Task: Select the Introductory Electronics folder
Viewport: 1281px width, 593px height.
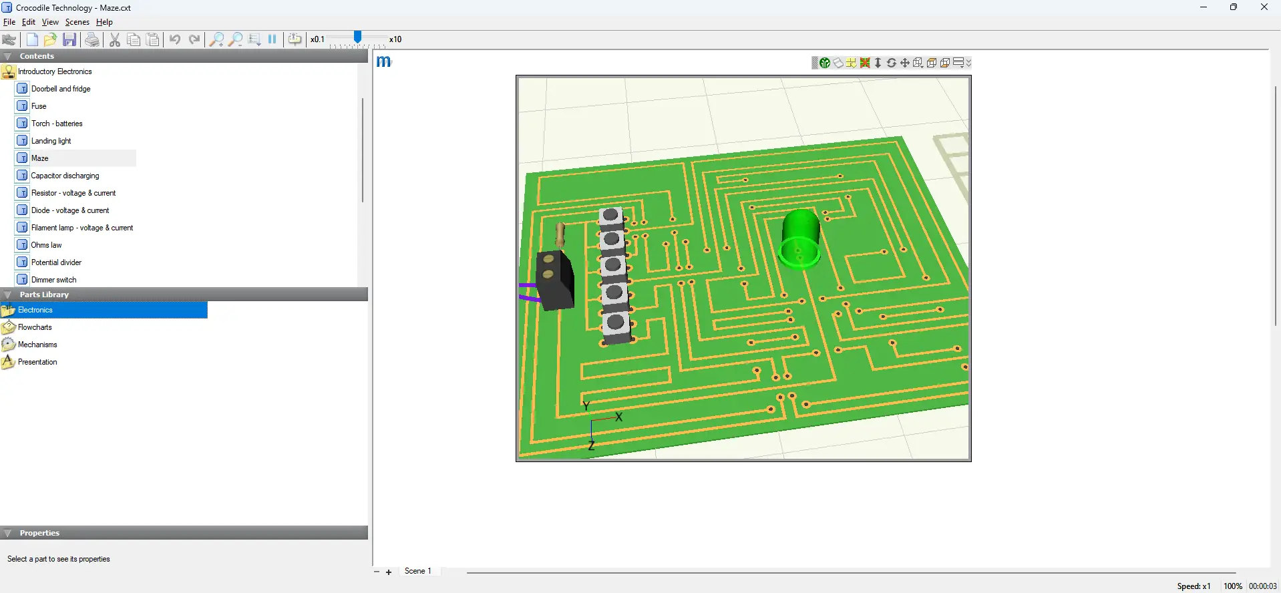Action: pyautogui.click(x=47, y=71)
